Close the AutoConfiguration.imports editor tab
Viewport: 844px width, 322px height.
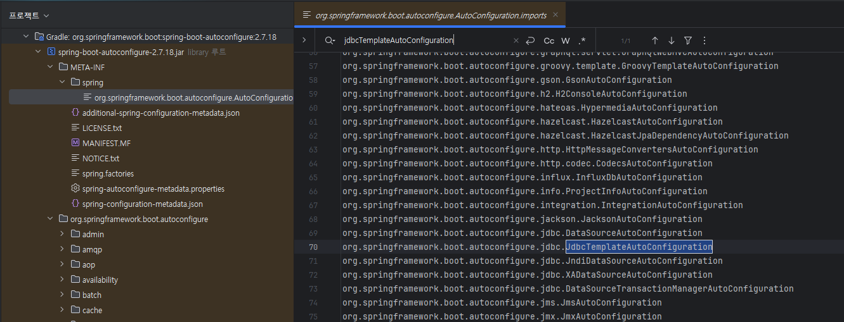pyautogui.click(x=555, y=15)
